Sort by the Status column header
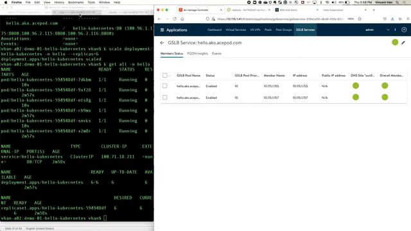This screenshot has height=231, width=411. pos(210,76)
